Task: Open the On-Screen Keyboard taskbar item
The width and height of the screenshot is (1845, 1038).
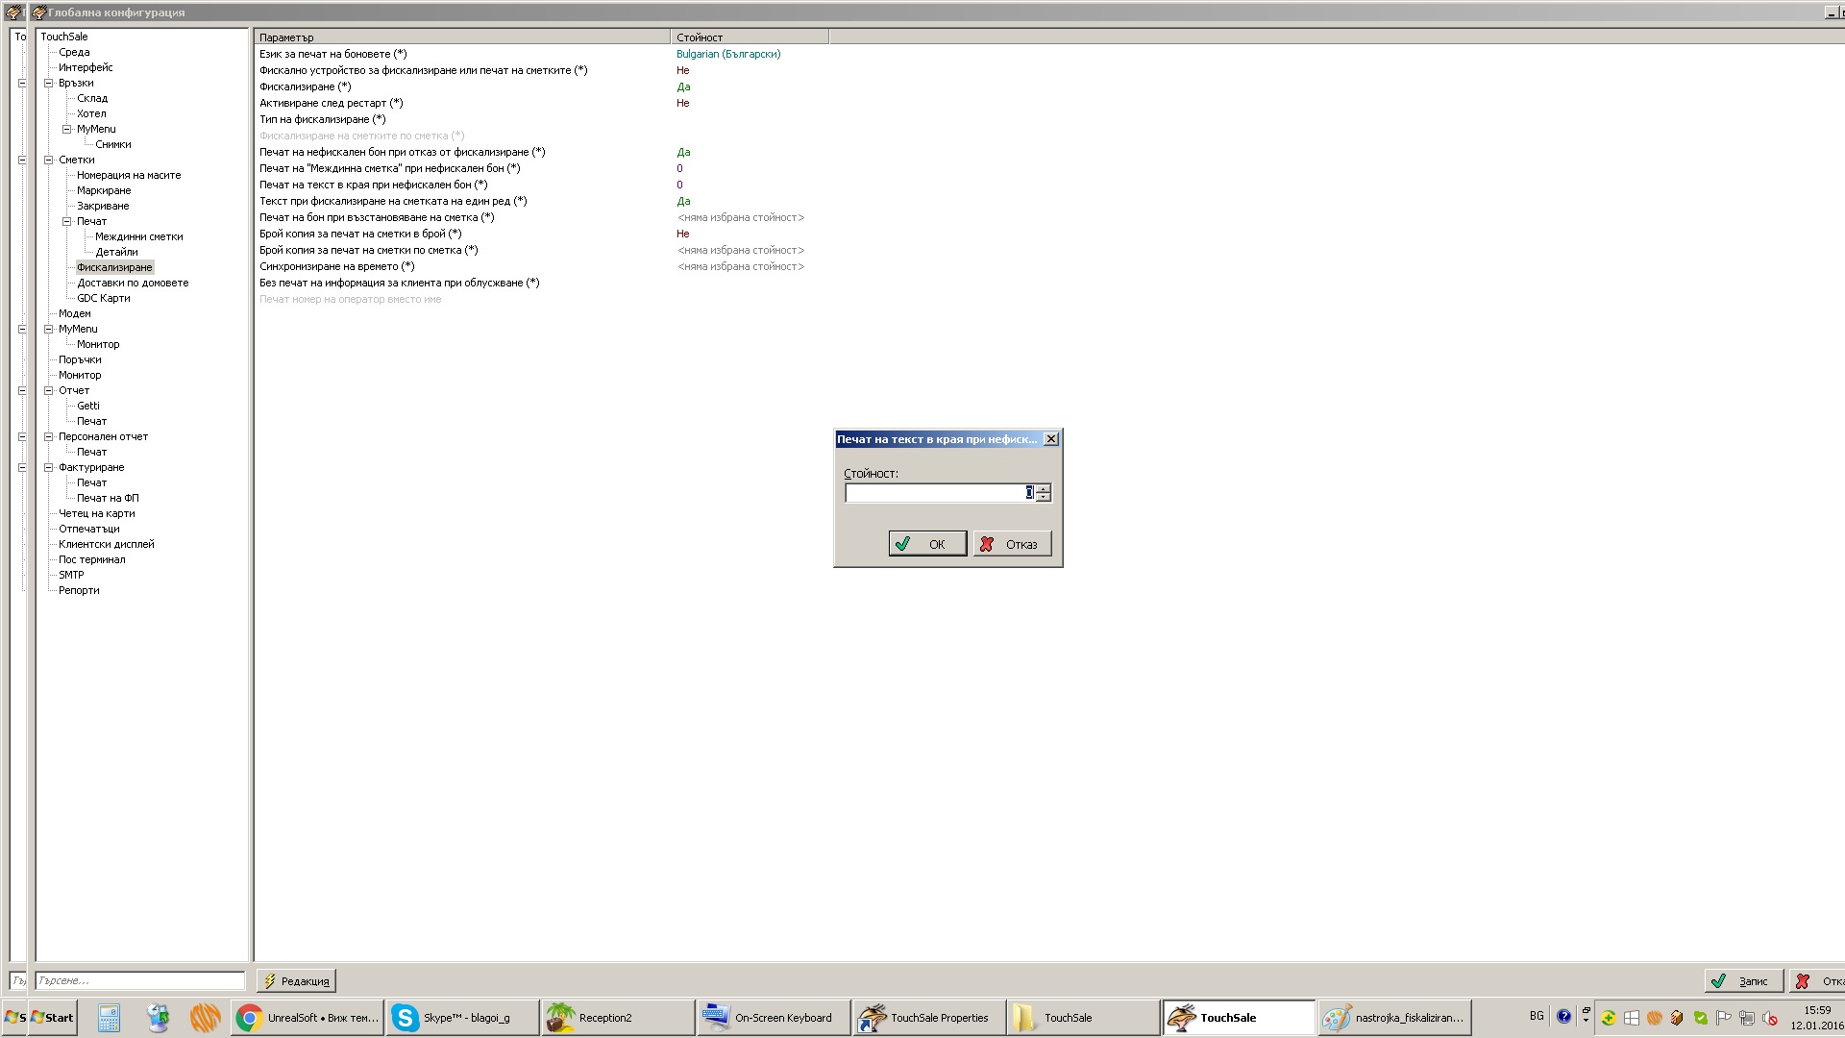Action: pyautogui.click(x=773, y=1018)
